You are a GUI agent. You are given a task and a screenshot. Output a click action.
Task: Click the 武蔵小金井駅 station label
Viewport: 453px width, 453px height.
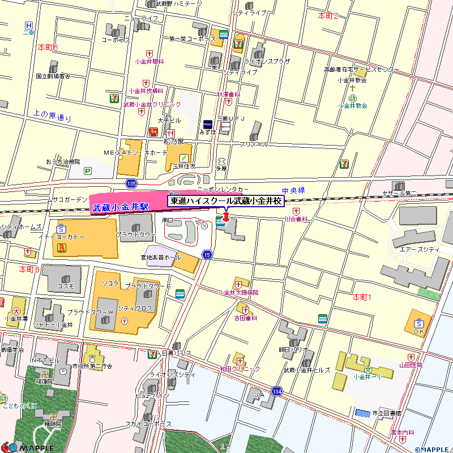120,207
